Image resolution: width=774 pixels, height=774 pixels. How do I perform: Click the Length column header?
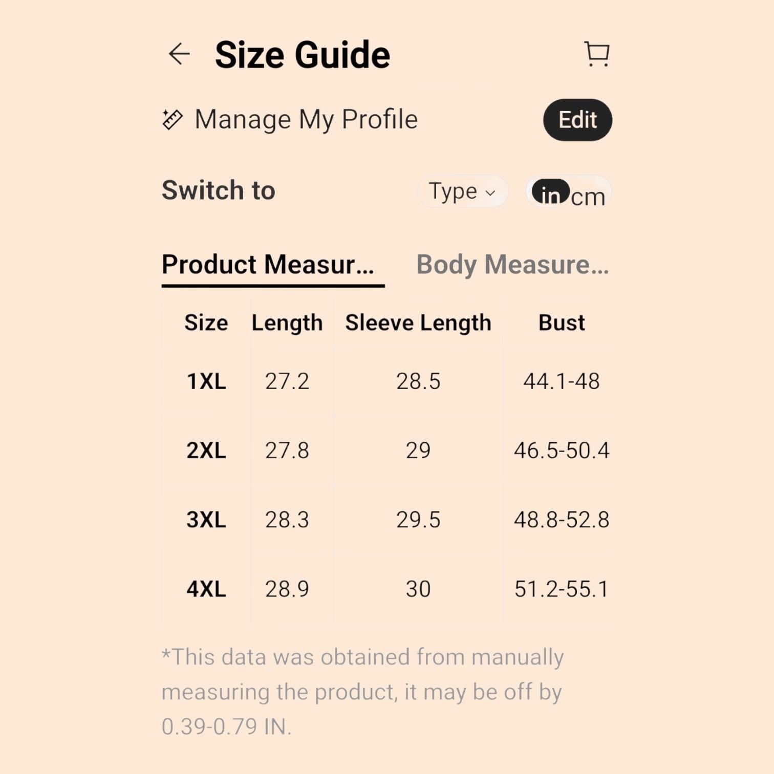coord(287,323)
